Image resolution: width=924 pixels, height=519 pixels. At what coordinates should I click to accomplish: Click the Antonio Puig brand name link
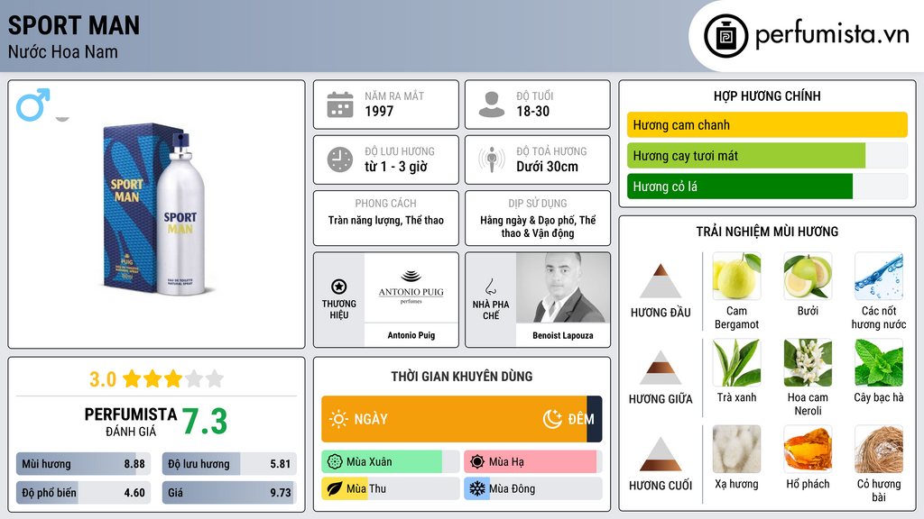click(411, 335)
